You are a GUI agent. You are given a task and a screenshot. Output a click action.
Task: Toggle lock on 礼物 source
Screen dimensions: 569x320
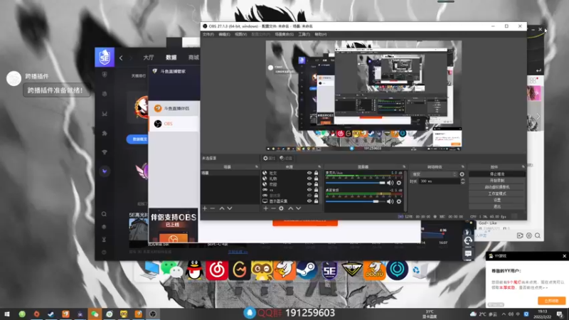316,178
